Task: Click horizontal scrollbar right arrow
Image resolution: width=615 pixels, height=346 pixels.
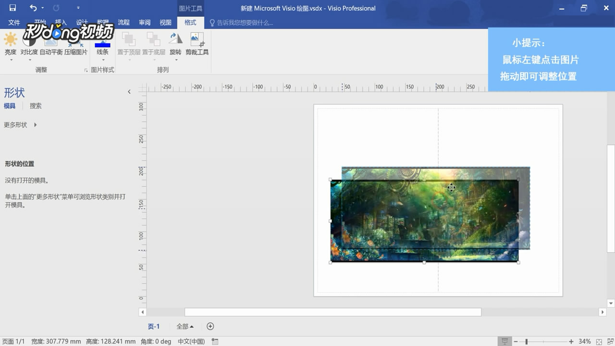Action: pyautogui.click(x=603, y=312)
